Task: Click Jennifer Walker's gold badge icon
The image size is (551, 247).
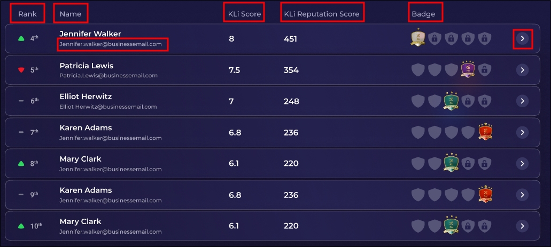Action: (418, 37)
